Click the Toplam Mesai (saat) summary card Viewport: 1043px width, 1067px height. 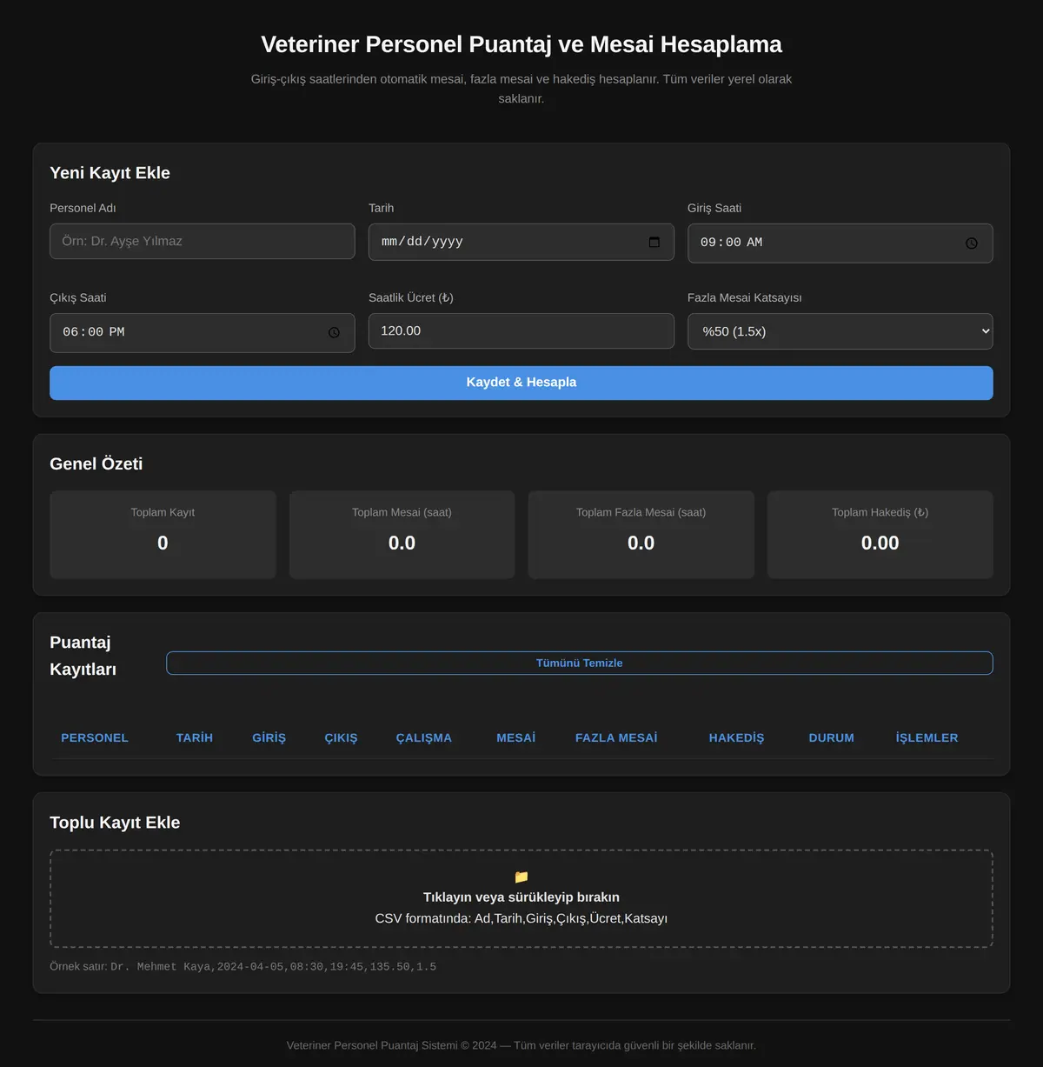coord(402,535)
